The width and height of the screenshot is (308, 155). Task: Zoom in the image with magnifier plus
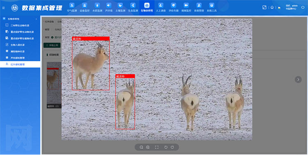[x=148, y=147]
